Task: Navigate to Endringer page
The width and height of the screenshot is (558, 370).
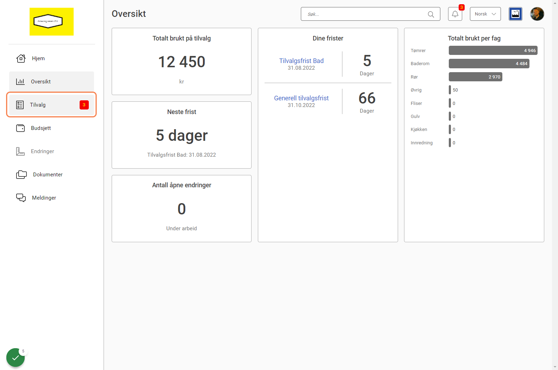Action: 51,151
